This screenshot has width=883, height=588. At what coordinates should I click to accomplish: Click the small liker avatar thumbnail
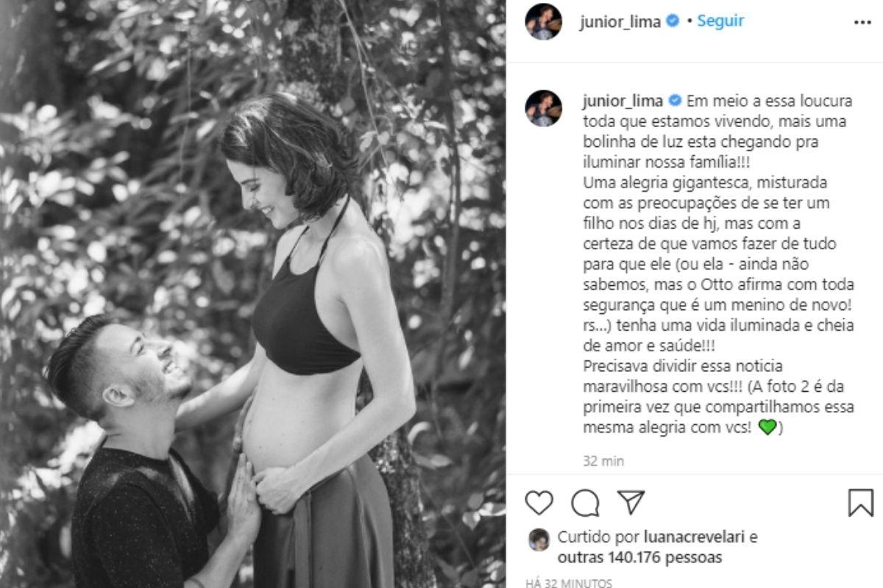pyautogui.click(x=539, y=539)
